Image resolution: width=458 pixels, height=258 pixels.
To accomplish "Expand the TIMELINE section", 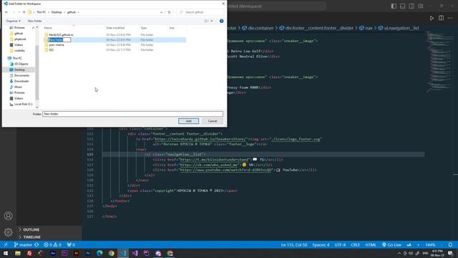I will (x=31, y=237).
